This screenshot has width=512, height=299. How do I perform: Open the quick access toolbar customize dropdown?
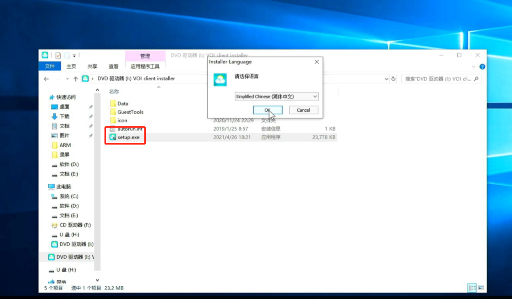pyautogui.click(x=74, y=55)
